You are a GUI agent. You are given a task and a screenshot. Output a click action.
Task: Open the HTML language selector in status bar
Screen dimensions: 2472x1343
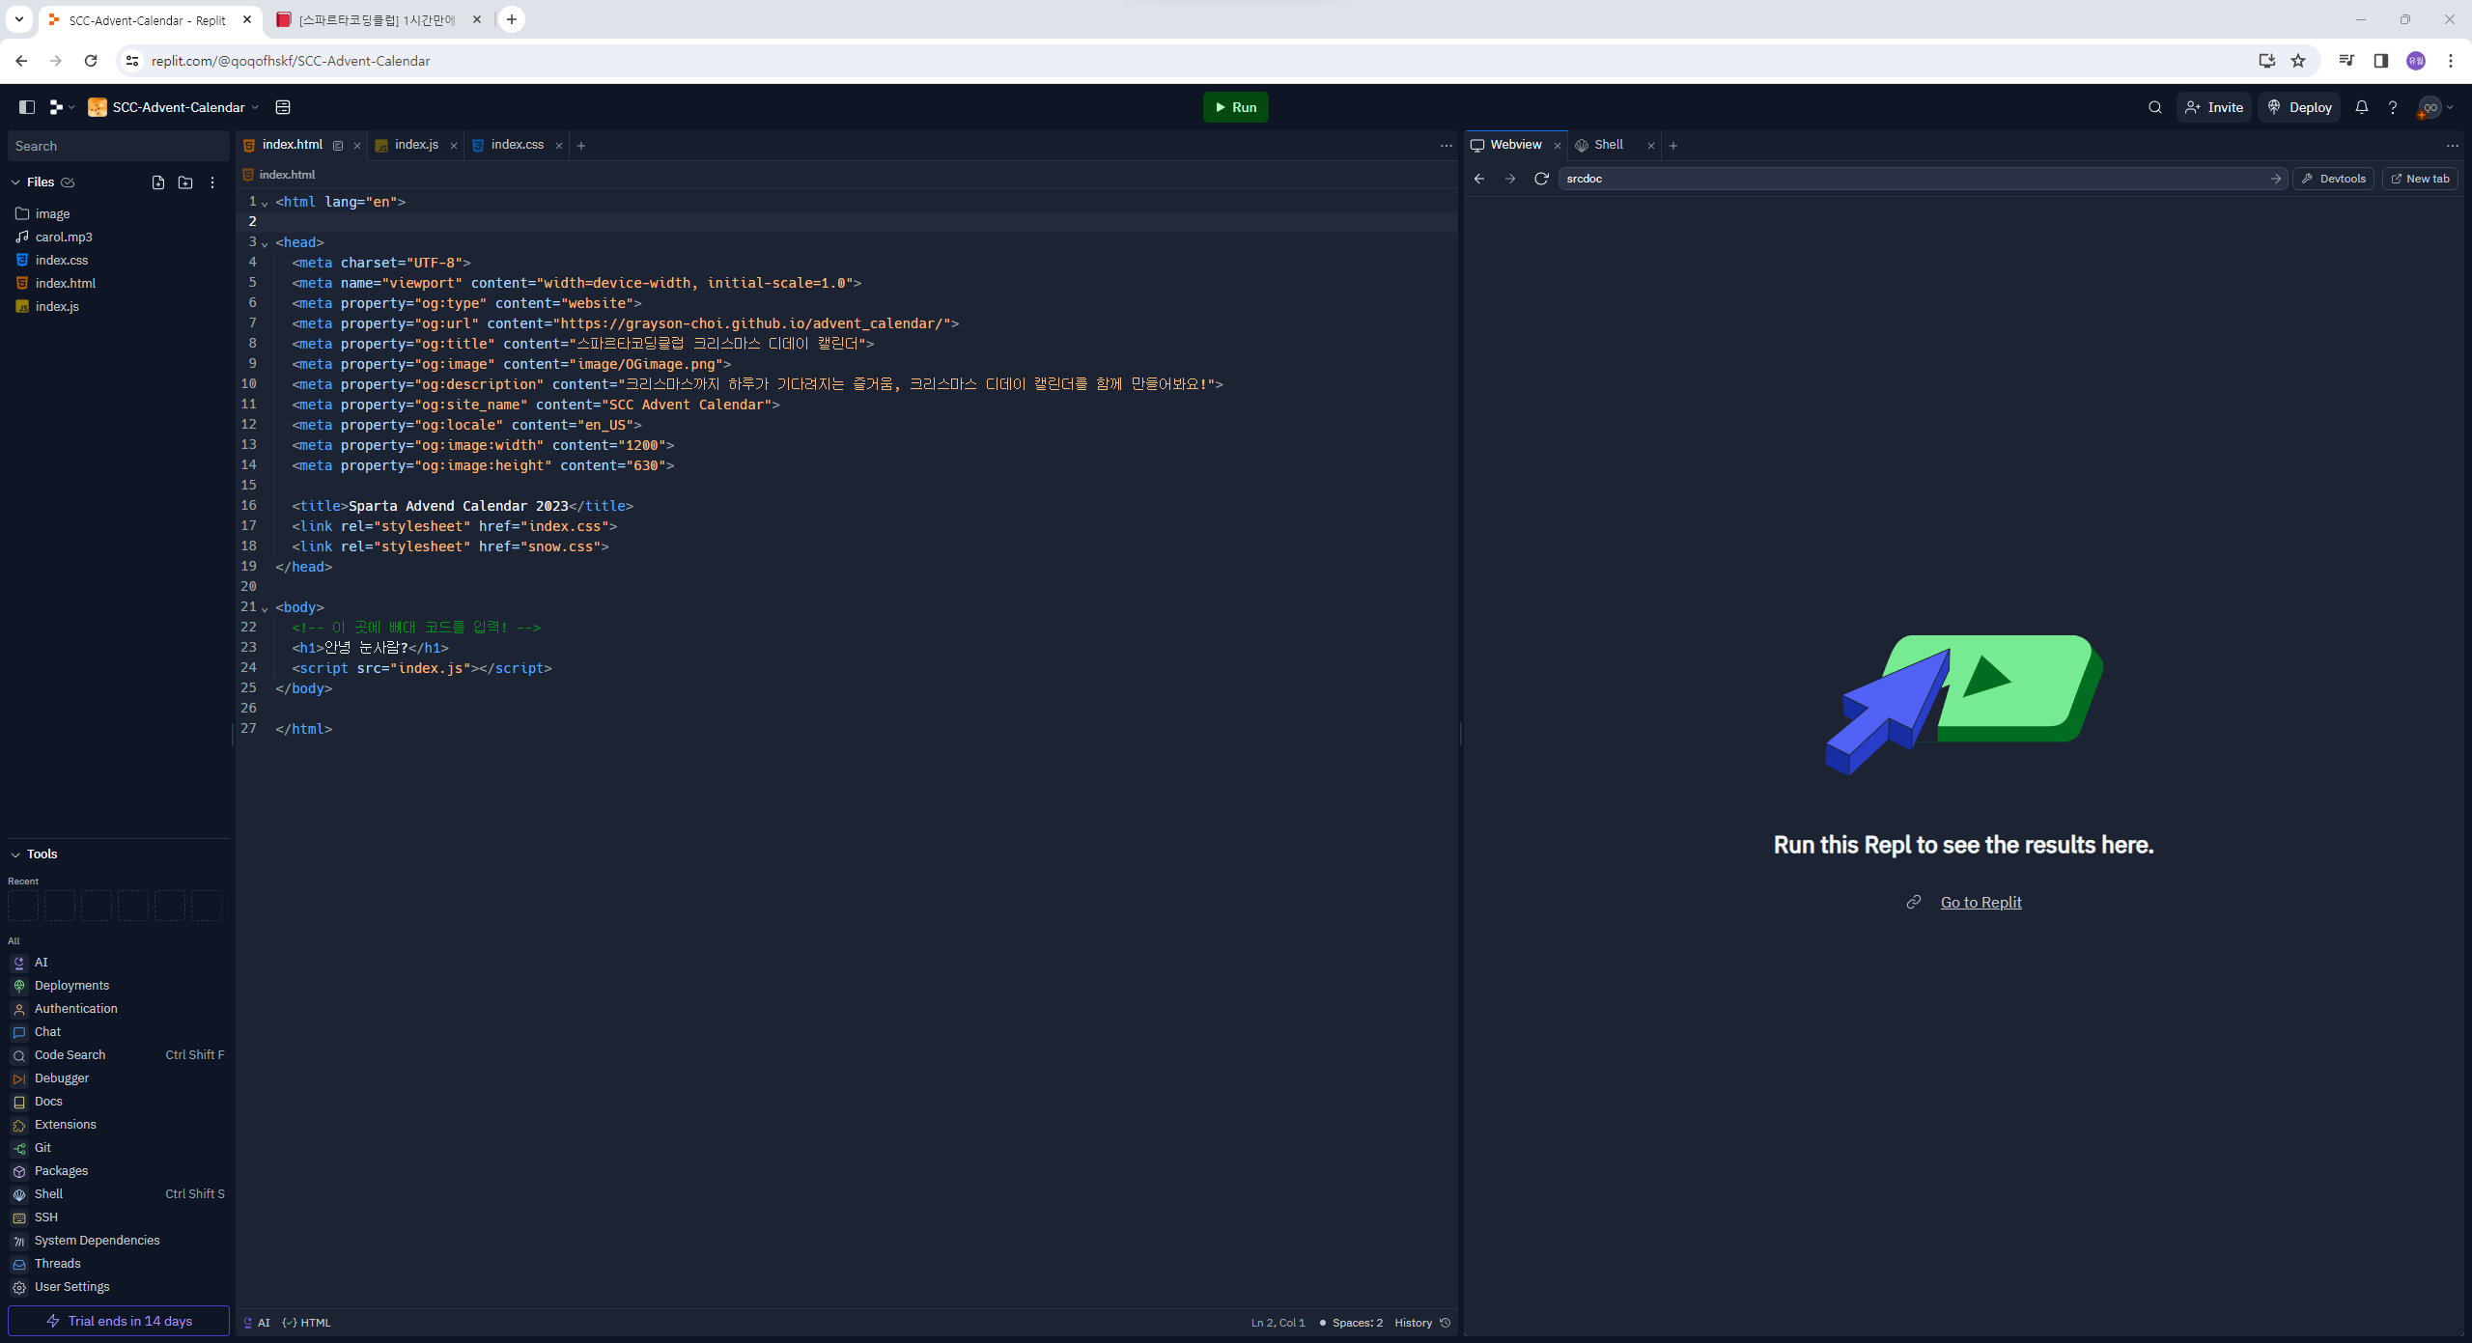[306, 1323]
